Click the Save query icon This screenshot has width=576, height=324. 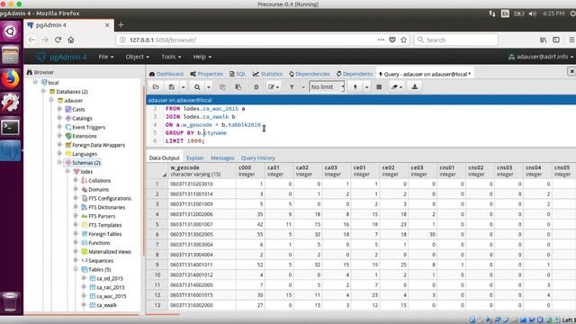tap(172, 87)
